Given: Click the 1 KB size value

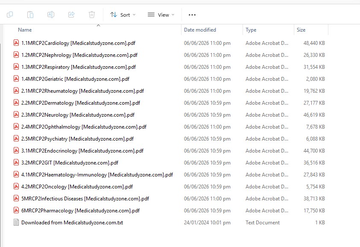Looking at the screenshot, I should pos(320,222).
